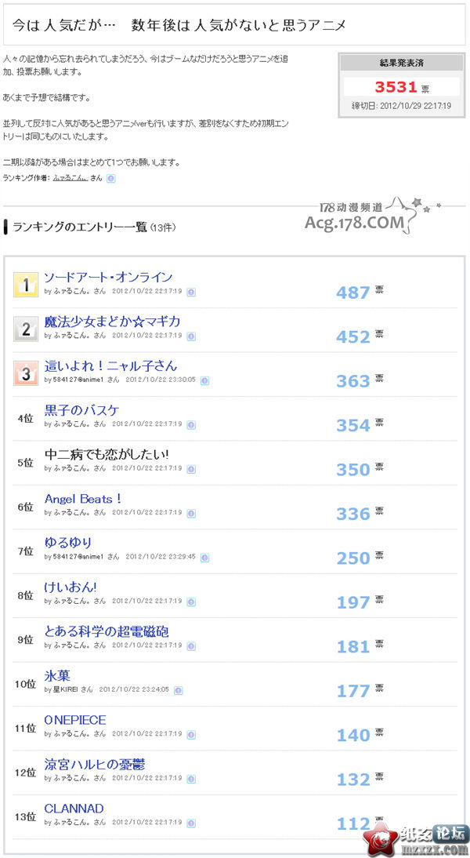Open the ONEPIECE entry link
This screenshot has height=858, width=470.
[75, 720]
